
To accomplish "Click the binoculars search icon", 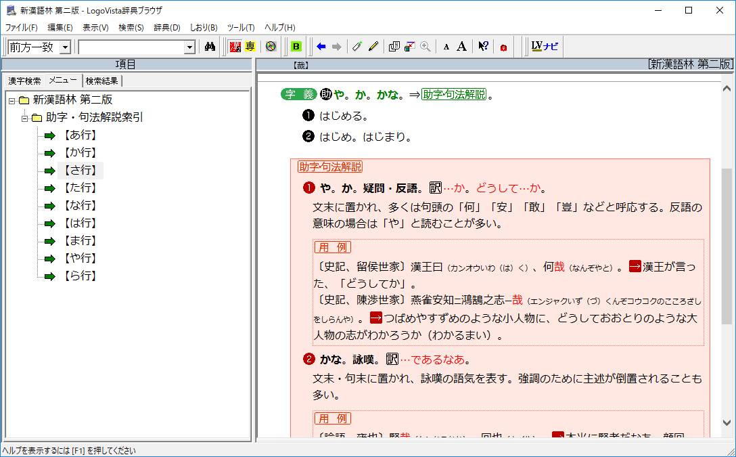I will click(x=210, y=47).
